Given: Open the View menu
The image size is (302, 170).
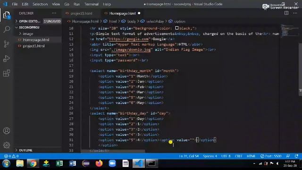Looking at the screenshot, I should click(x=56, y=4).
